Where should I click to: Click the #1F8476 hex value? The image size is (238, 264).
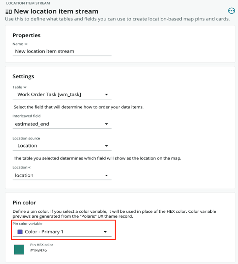coord(38,250)
